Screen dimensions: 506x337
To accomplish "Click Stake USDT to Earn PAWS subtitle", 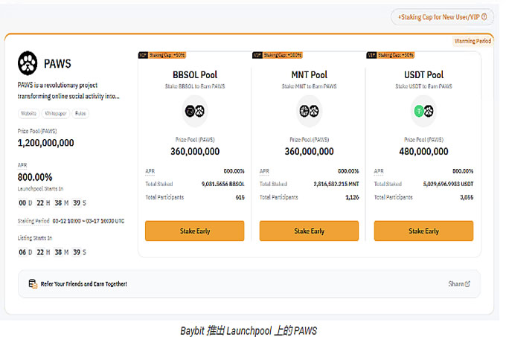I will tap(423, 86).
